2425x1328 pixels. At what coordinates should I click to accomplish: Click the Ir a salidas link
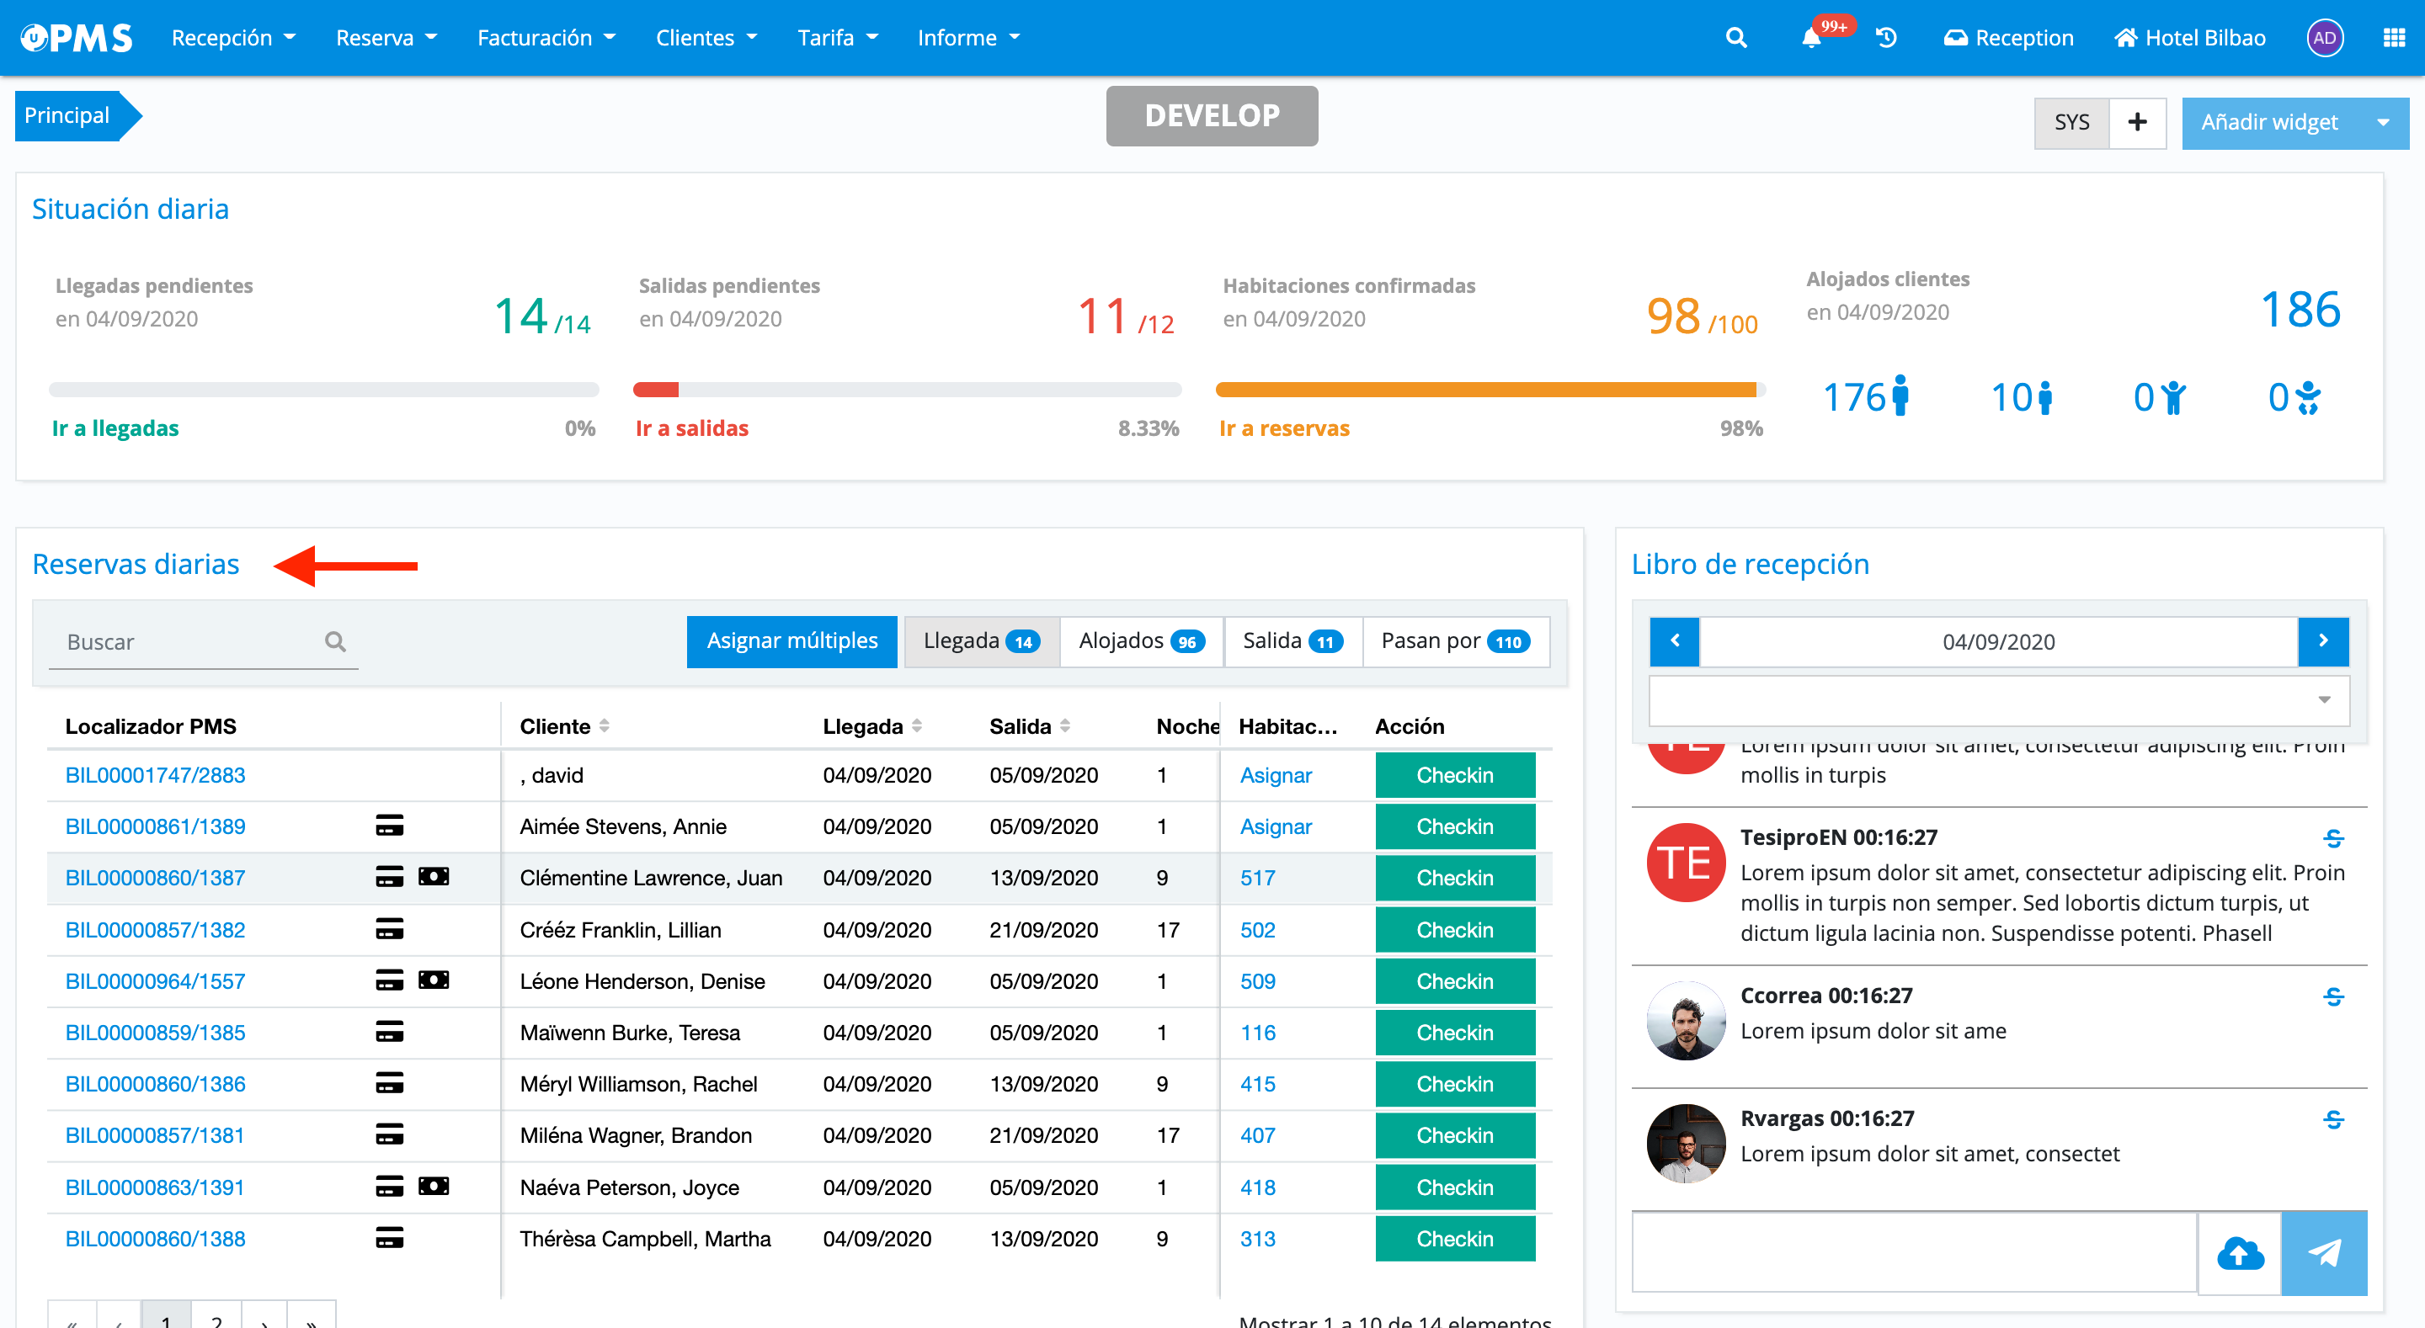click(x=692, y=428)
